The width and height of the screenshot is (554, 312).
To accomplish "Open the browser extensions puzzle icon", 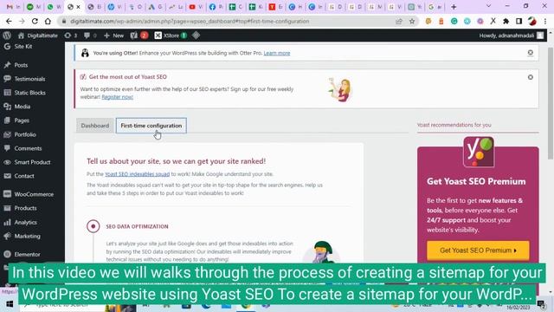I will (x=506, y=21).
